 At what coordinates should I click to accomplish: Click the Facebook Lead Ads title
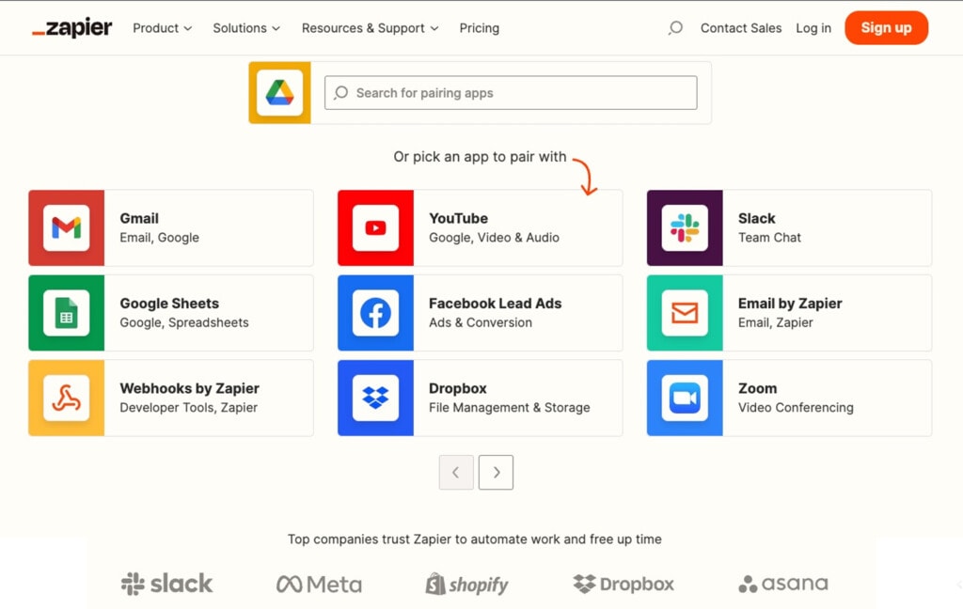tap(495, 304)
